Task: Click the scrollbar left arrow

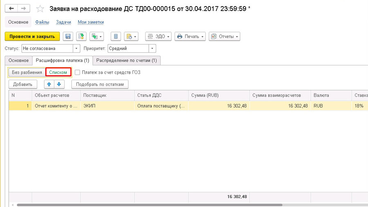Action: tap(13, 205)
